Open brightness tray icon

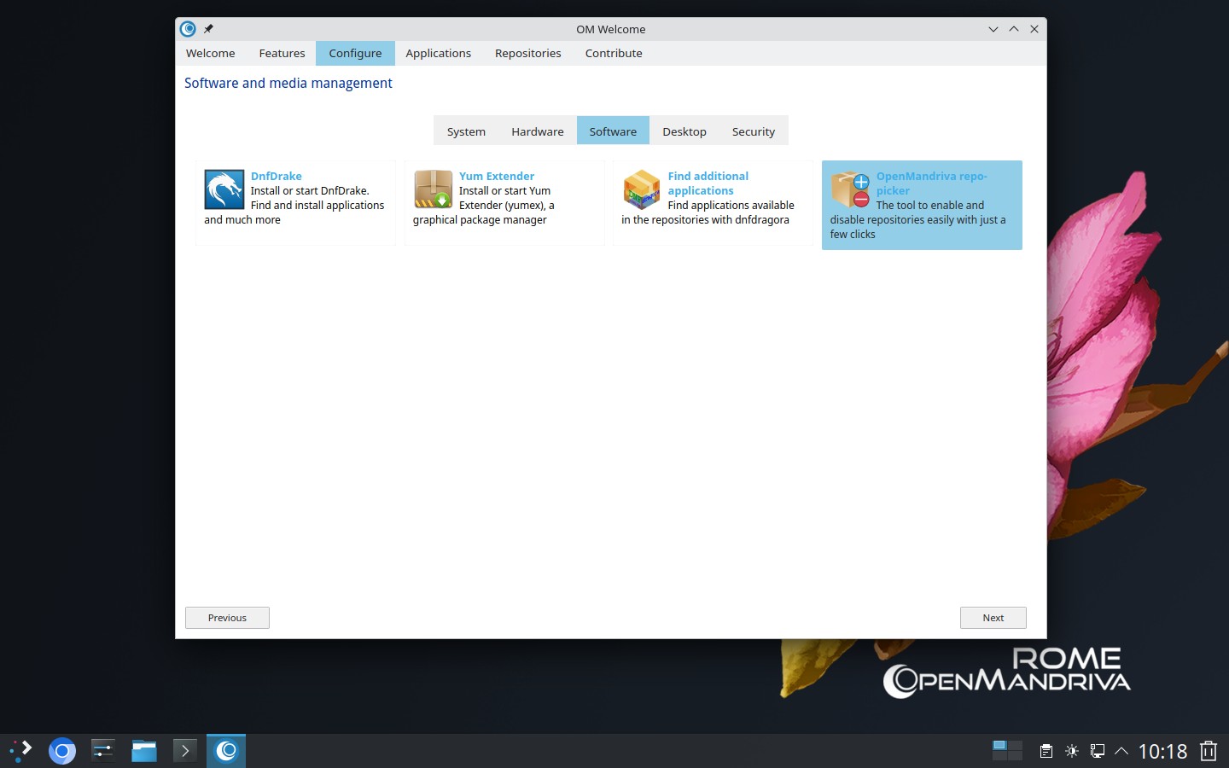pos(1072,751)
